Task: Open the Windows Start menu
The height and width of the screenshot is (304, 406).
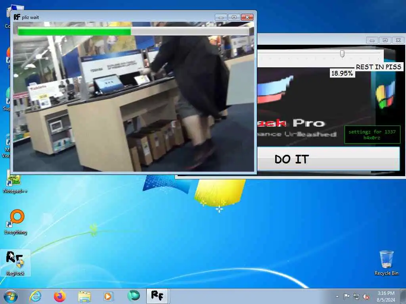Action: (x=11, y=296)
